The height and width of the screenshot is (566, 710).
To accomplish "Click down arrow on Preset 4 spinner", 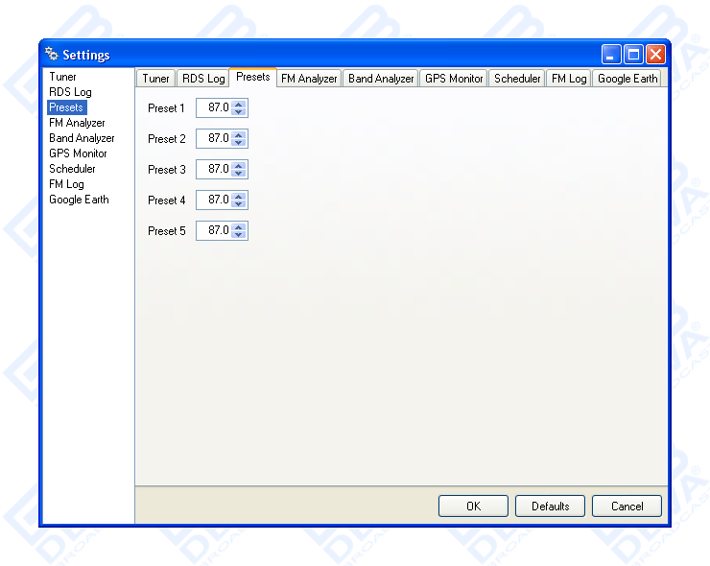I will tap(239, 204).
